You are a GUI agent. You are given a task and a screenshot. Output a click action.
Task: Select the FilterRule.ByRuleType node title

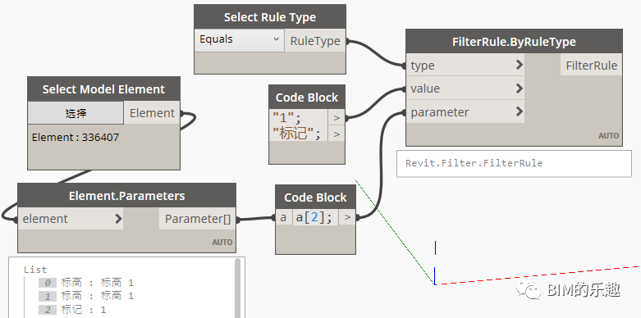click(514, 42)
